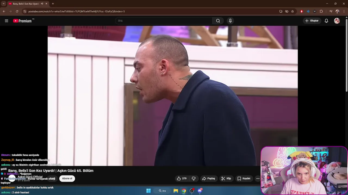Click the streamer webcam overlay
The image size is (348, 195).
pos(304,171)
